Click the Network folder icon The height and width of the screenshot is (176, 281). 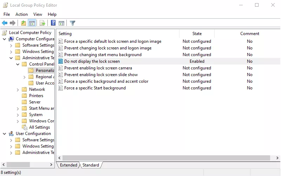coord(24,89)
